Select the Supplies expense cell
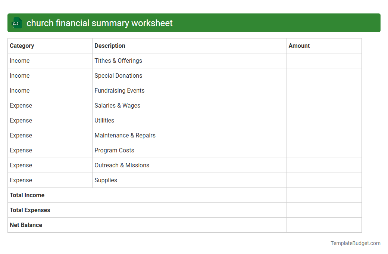Screen dimensions: 388x254 coord(106,180)
